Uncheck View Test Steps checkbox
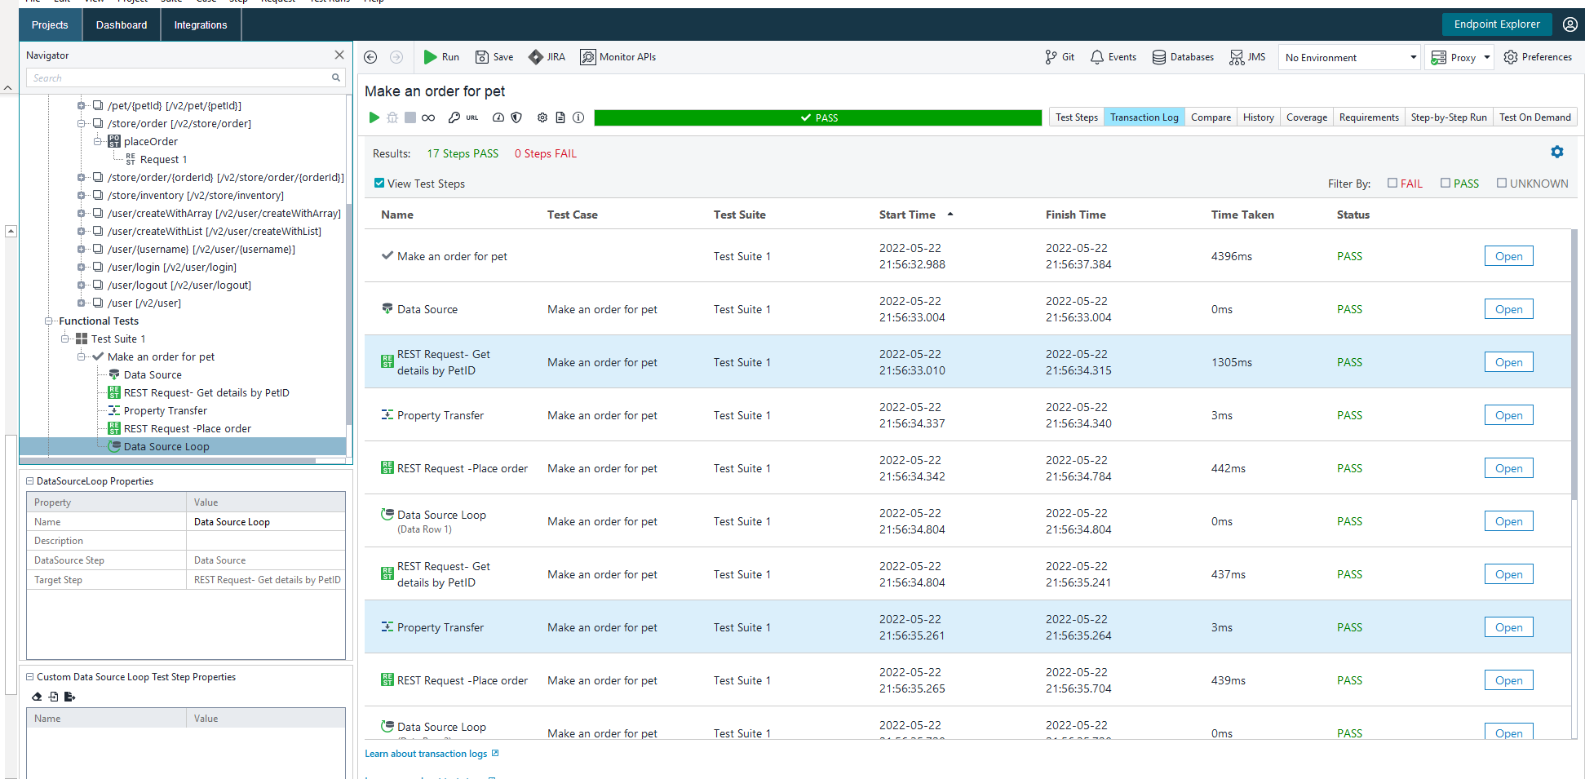This screenshot has height=779, width=1585. [379, 183]
